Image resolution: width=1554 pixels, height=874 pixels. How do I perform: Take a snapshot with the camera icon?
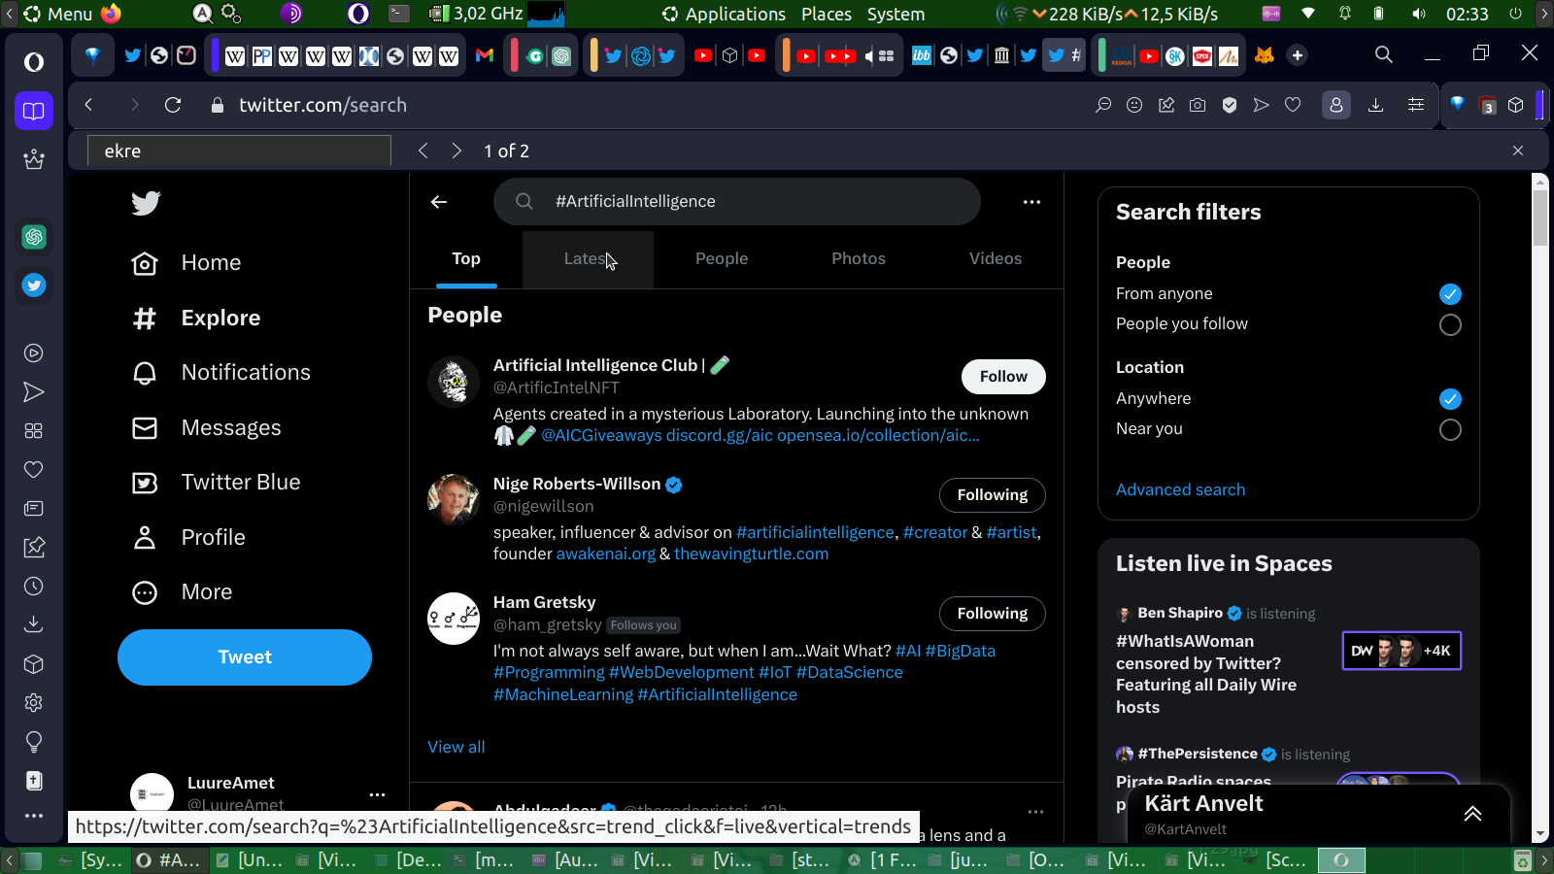(x=1198, y=105)
